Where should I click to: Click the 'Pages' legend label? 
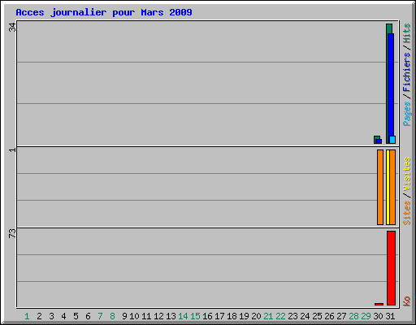[406, 114]
